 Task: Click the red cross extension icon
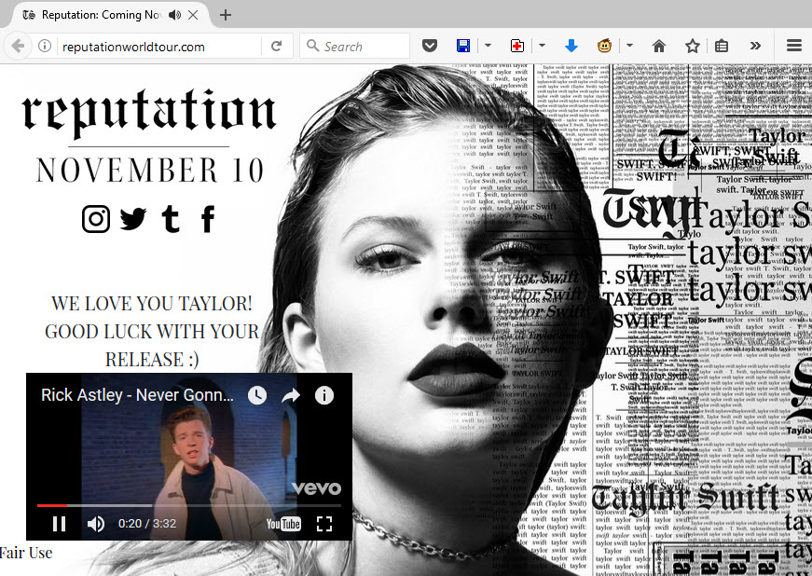(x=516, y=47)
